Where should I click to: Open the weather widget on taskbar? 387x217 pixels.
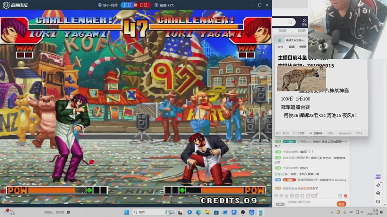pyautogui.click(x=10, y=212)
